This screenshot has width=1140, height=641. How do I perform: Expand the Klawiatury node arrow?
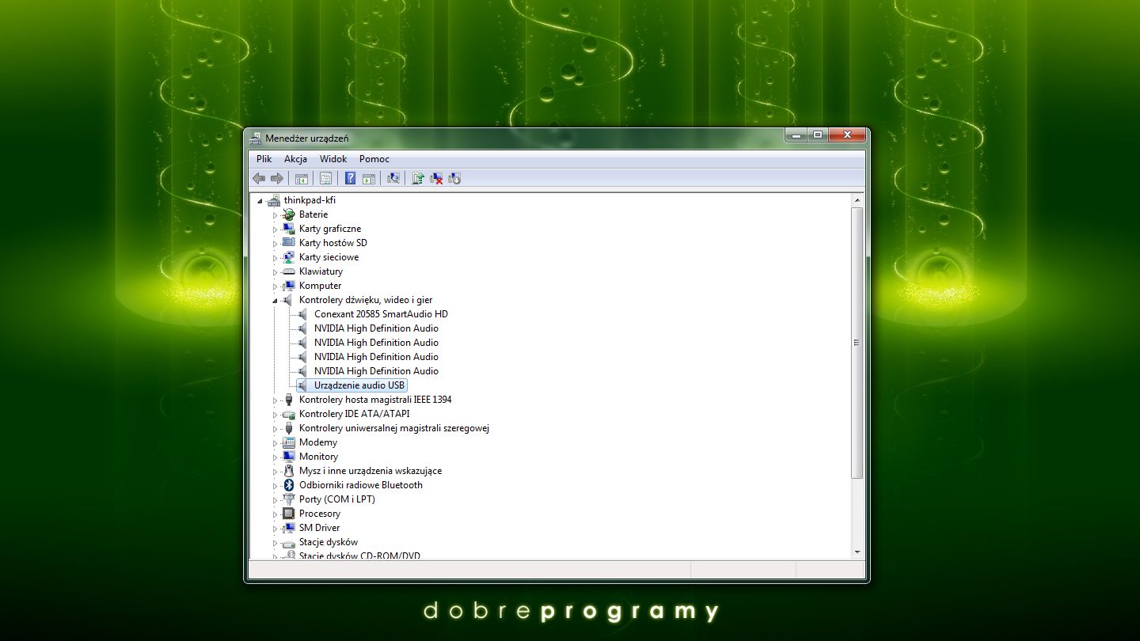(275, 272)
